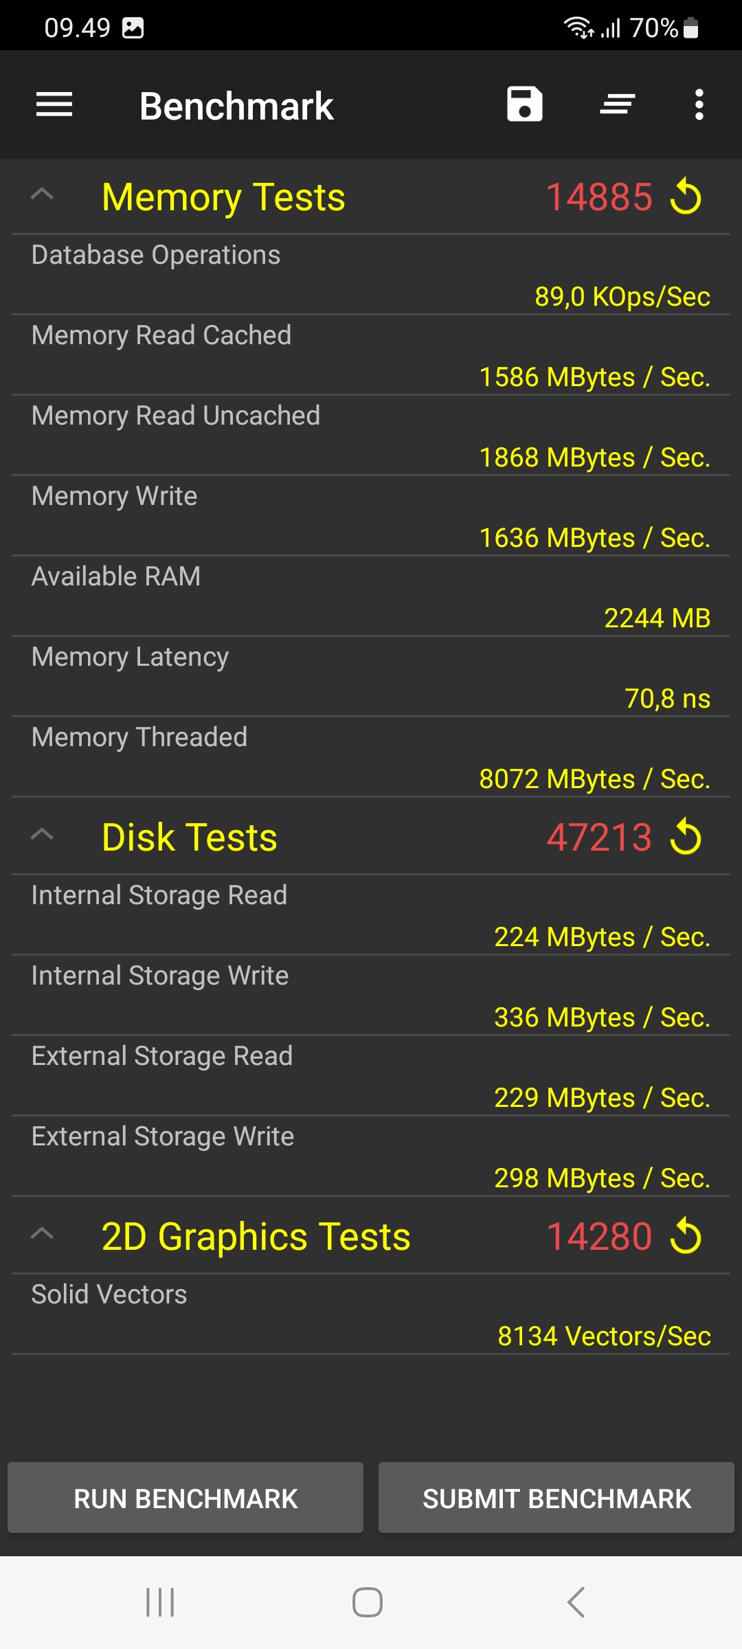Tap the Run Benchmark button
The width and height of the screenshot is (742, 1649).
[x=185, y=1498]
